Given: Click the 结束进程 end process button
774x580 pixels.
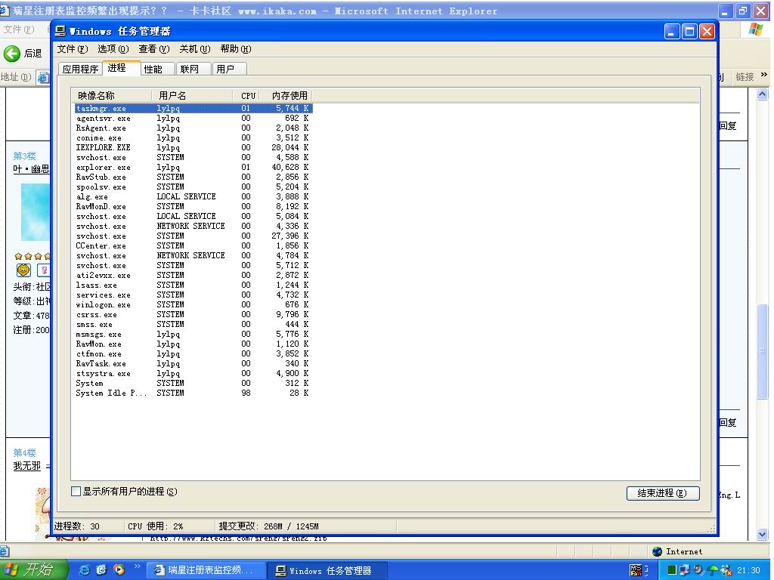Looking at the screenshot, I should point(662,492).
